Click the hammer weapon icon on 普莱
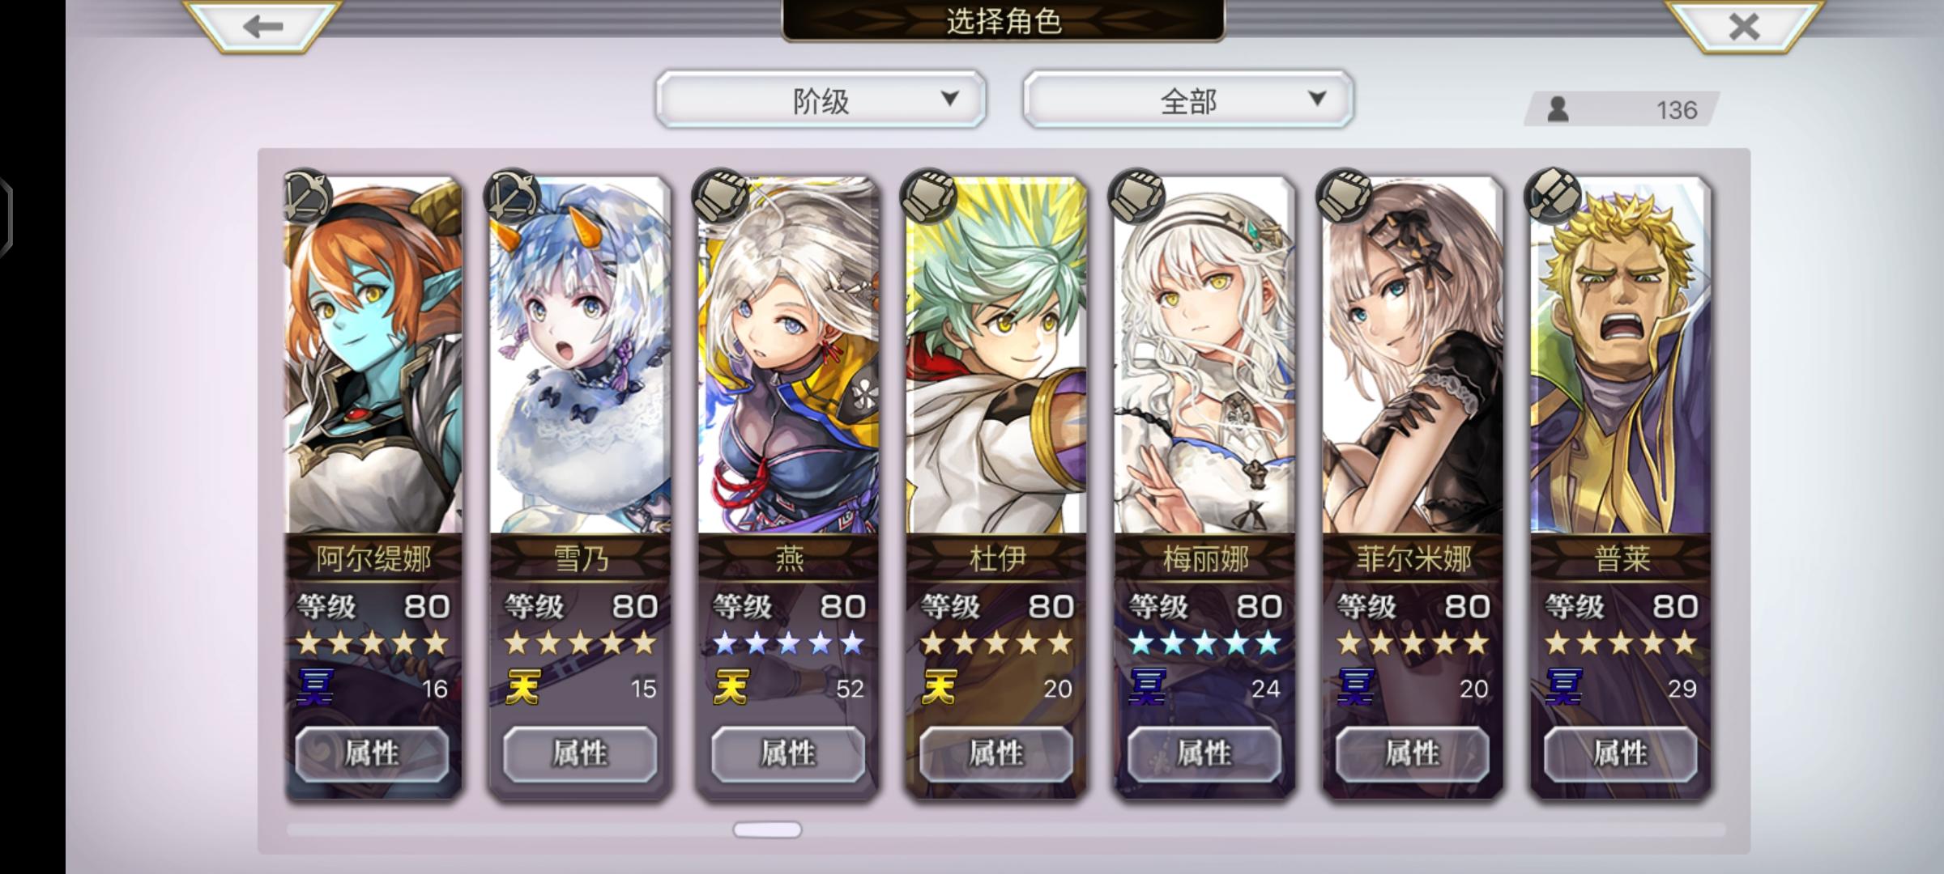This screenshot has height=874, width=1944. [x=1553, y=196]
